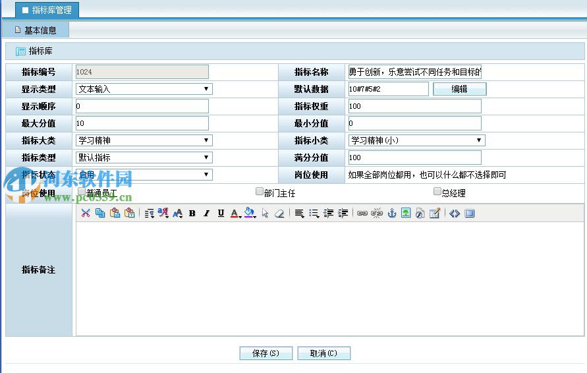Toggle bold formatting
Screen dimensions: 587x373
pyautogui.click(x=192, y=213)
